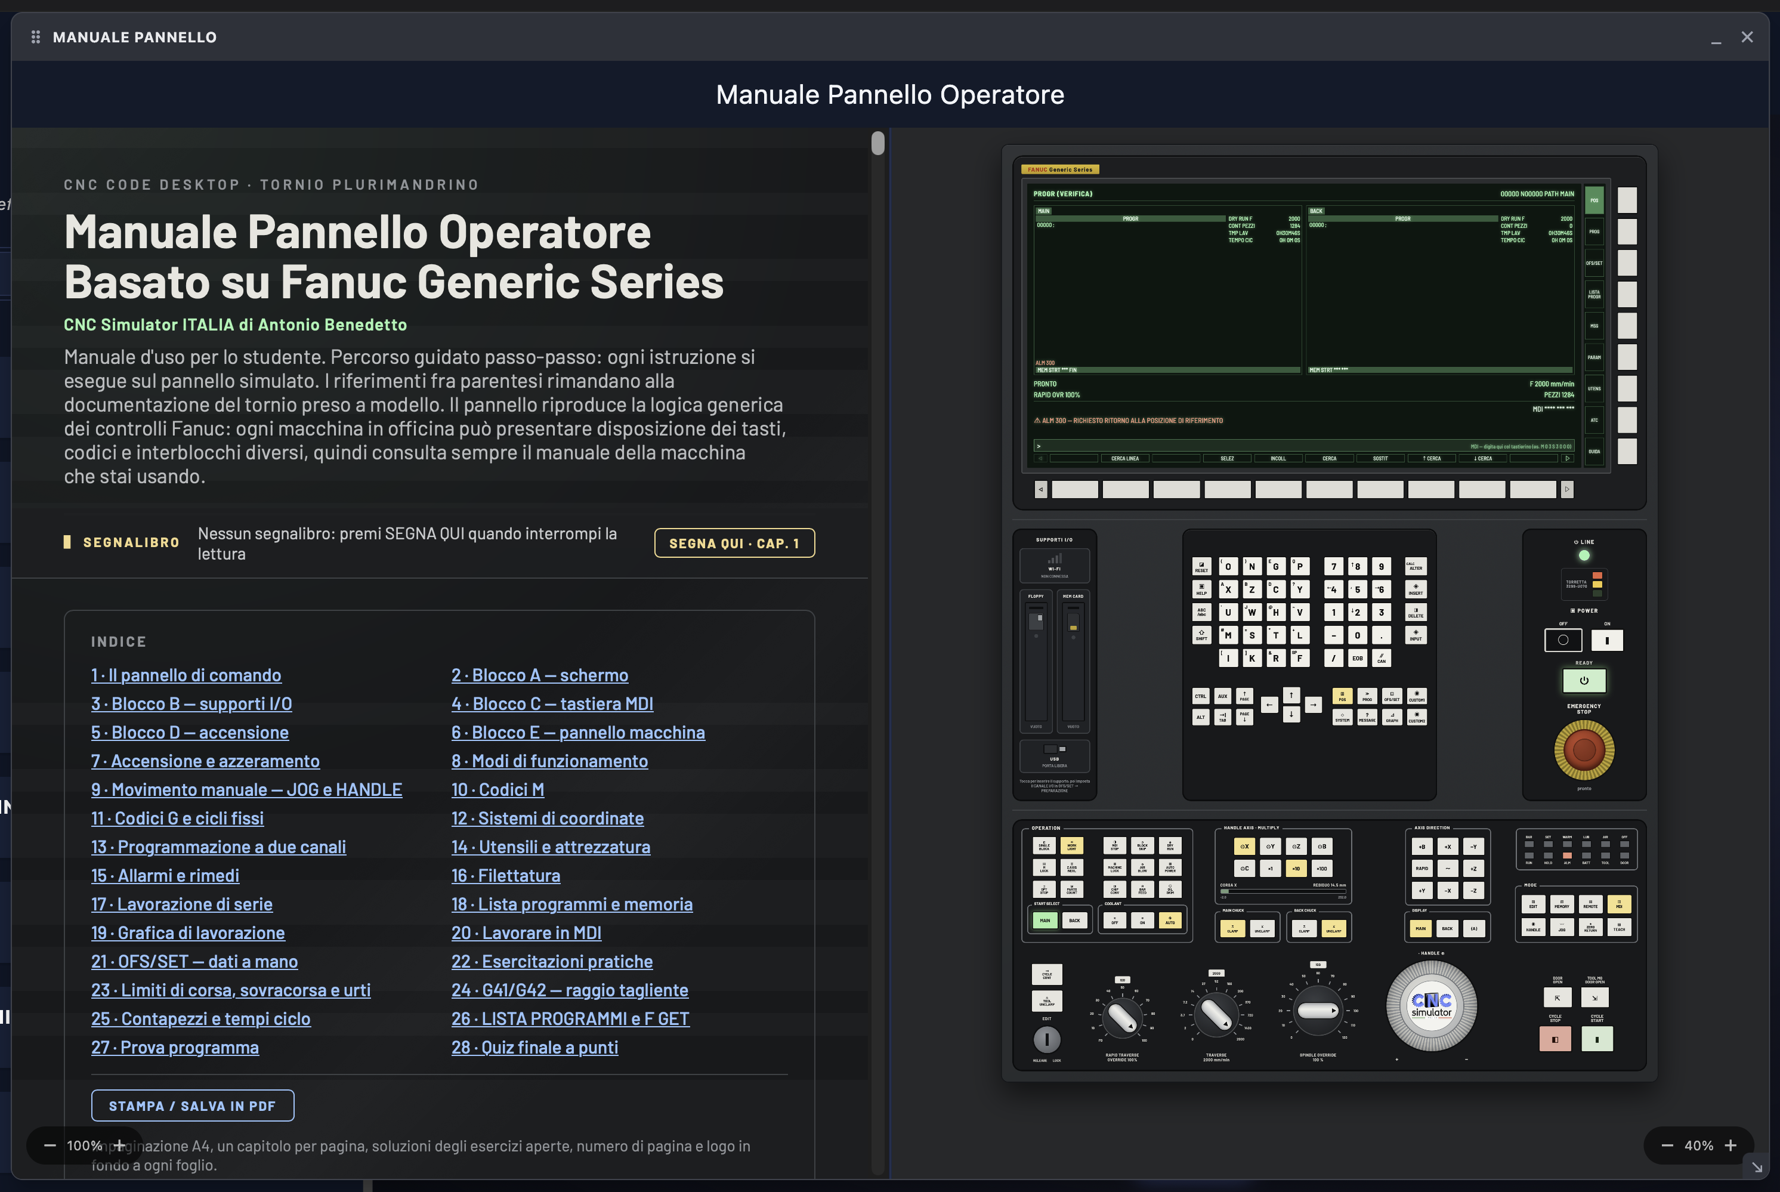Click the MEM CARD slot
Image resolution: width=1780 pixels, height=1192 pixels.
[1073, 662]
